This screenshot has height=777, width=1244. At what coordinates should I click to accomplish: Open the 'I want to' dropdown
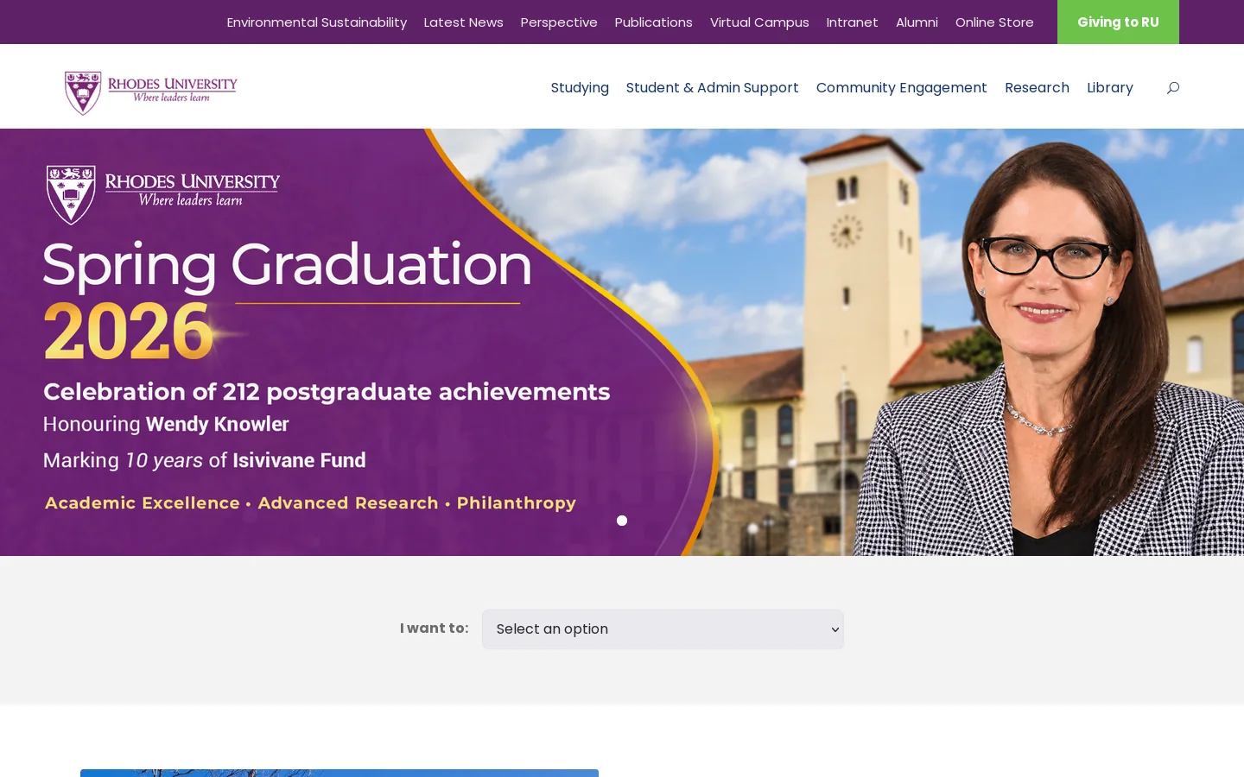pos(663,629)
